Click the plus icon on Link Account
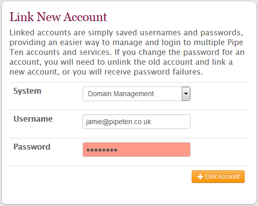 [200, 177]
